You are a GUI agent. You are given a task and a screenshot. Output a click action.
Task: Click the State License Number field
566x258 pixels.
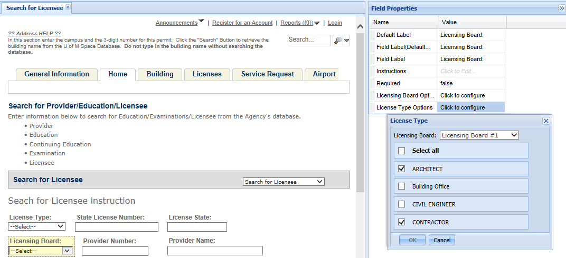(117, 227)
